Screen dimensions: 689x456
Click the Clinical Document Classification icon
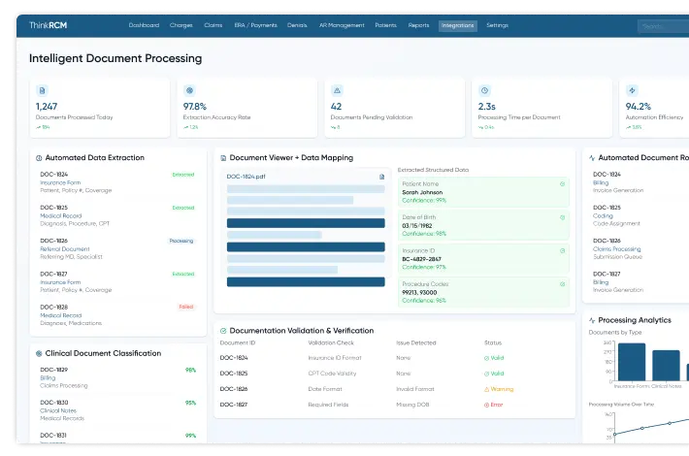[39, 353]
